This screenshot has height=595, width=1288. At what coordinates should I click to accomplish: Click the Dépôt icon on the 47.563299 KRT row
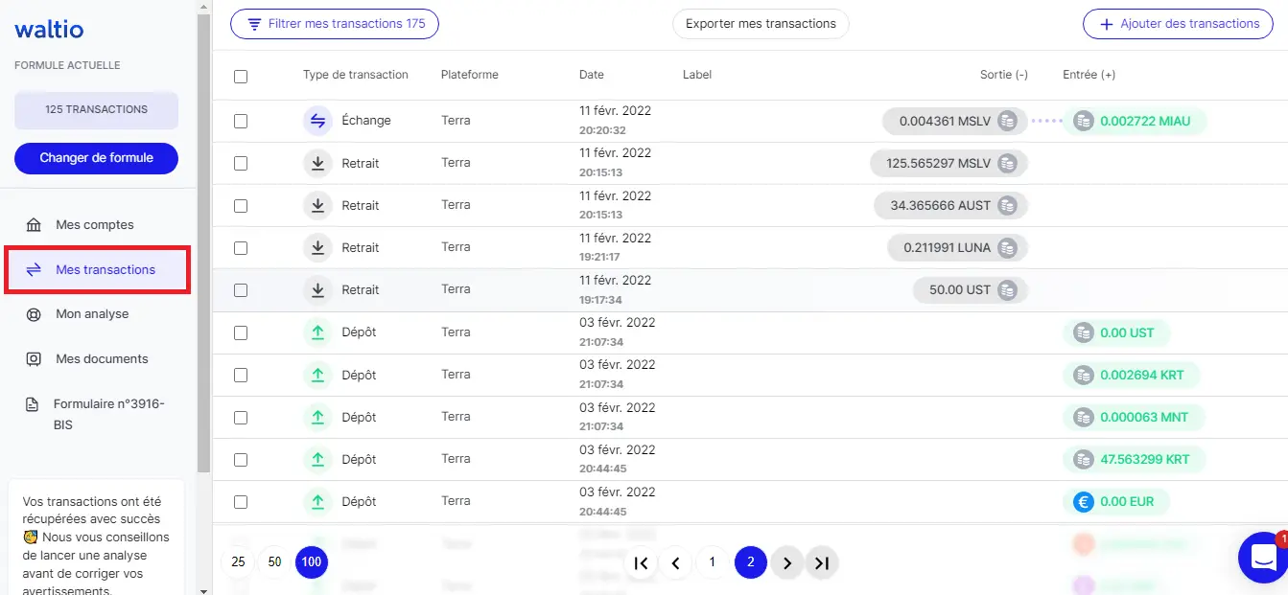317,459
